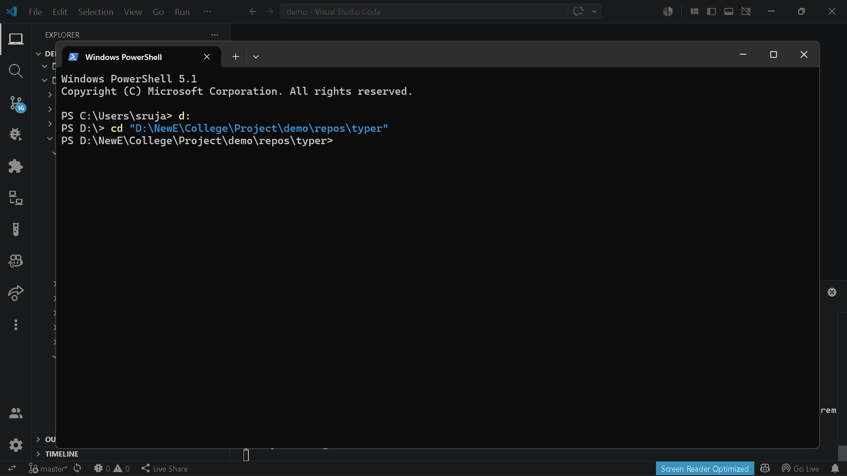Open notifications bell in status bar
The width and height of the screenshot is (847, 476).
pyautogui.click(x=835, y=469)
